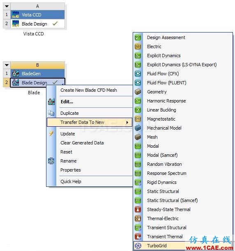Screen dimensions: 235x251
Task: Click the Rename icon in context menu
Action: pos(51,161)
